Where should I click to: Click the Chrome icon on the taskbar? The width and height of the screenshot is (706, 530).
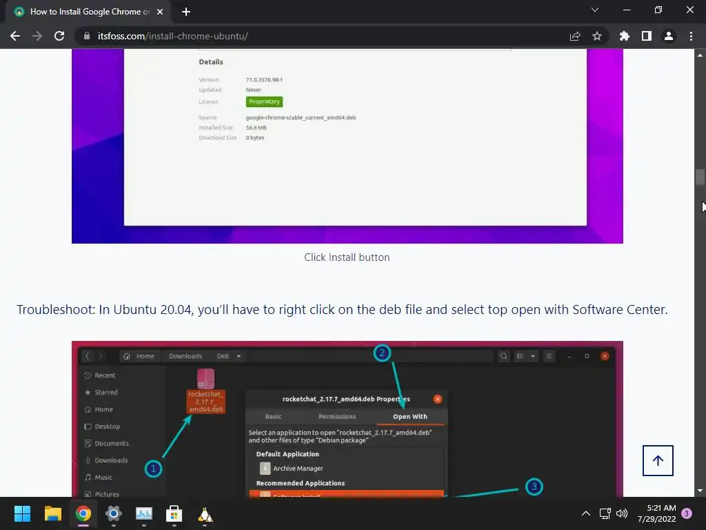(83, 513)
